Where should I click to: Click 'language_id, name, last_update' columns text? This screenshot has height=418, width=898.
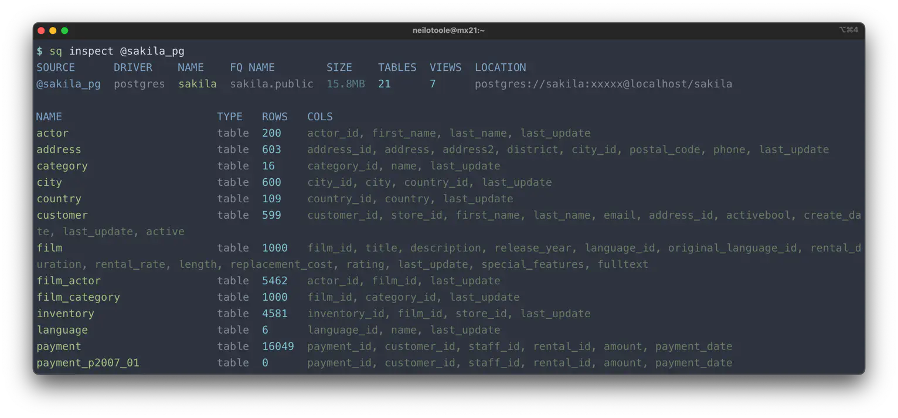click(x=404, y=330)
